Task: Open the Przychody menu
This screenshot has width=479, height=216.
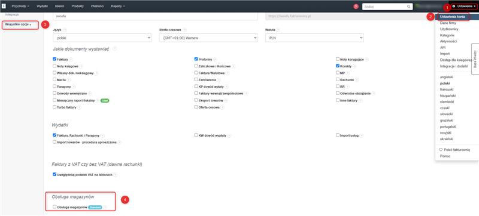Action: pos(20,6)
